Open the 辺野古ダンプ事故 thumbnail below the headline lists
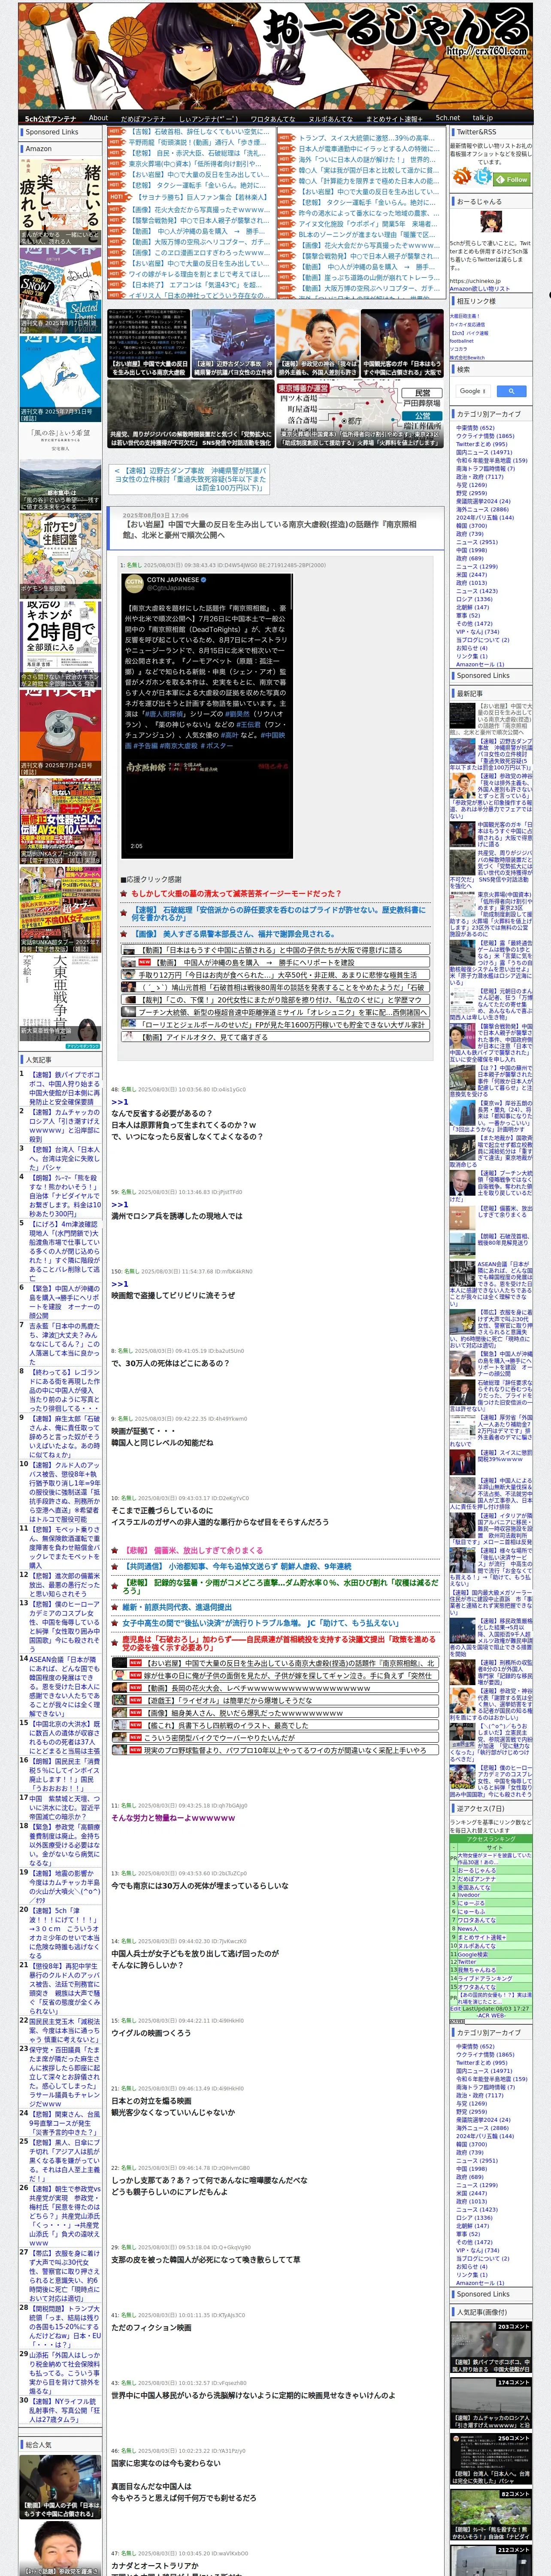Viewport: 551px width, 2576px height. coord(232,343)
